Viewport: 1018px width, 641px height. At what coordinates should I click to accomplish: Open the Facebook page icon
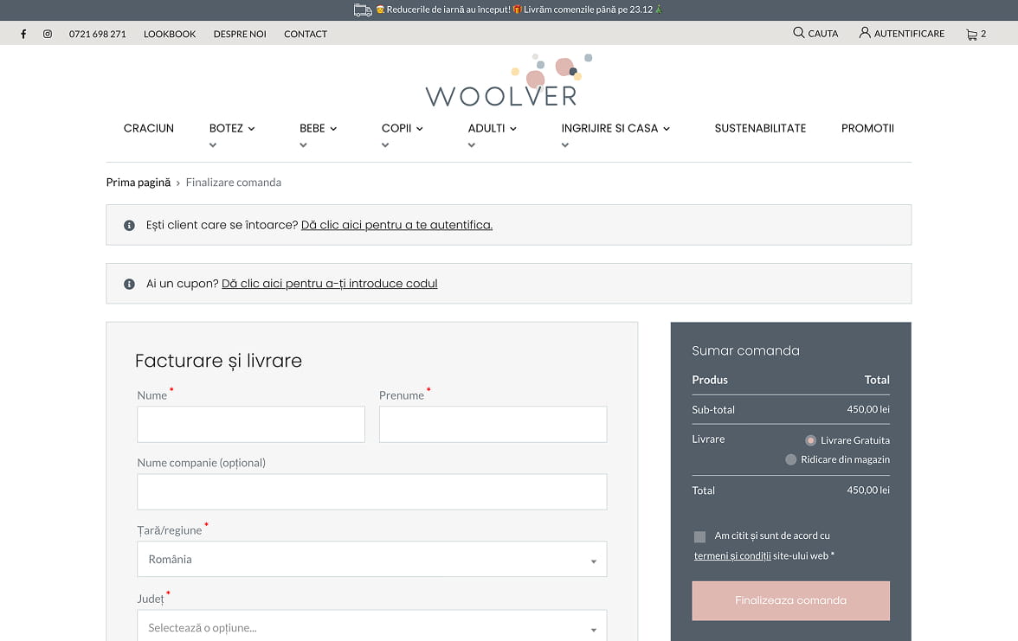click(x=23, y=34)
